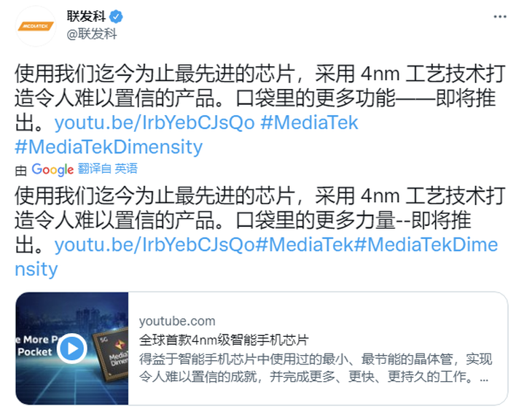Click the youtube.com domain in card
This screenshot has height=417, width=532.
(x=177, y=321)
